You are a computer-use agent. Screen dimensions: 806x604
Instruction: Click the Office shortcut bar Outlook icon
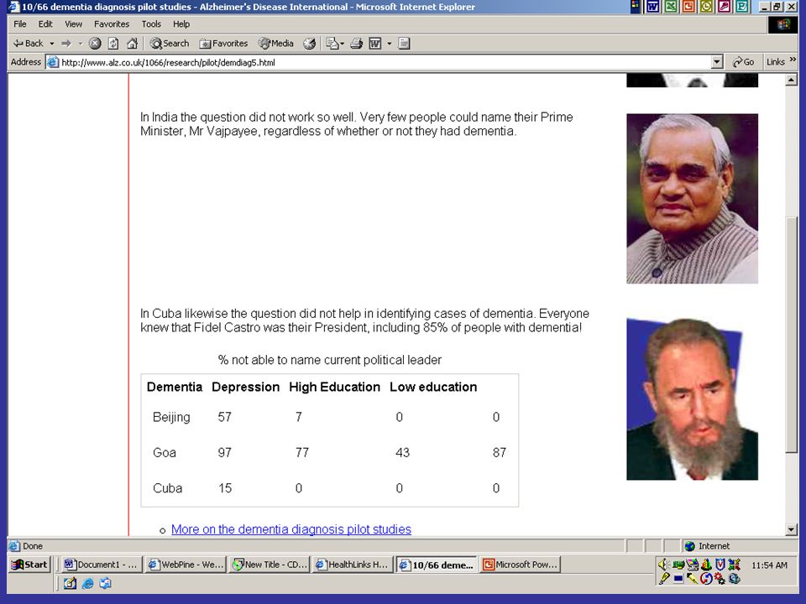(706, 7)
